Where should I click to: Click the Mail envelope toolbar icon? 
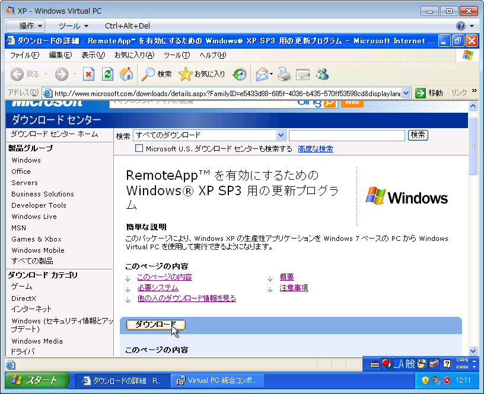pyautogui.click(x=262, y=74)
